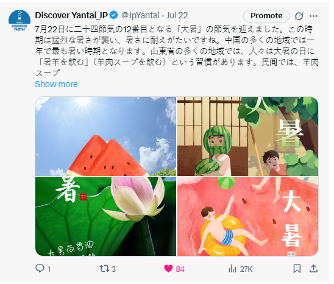334x284 pixels.
Task: Click the Japanese post text body
Action: [177, 51]
